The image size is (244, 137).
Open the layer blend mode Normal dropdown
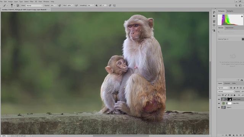(x=226, y=91)
